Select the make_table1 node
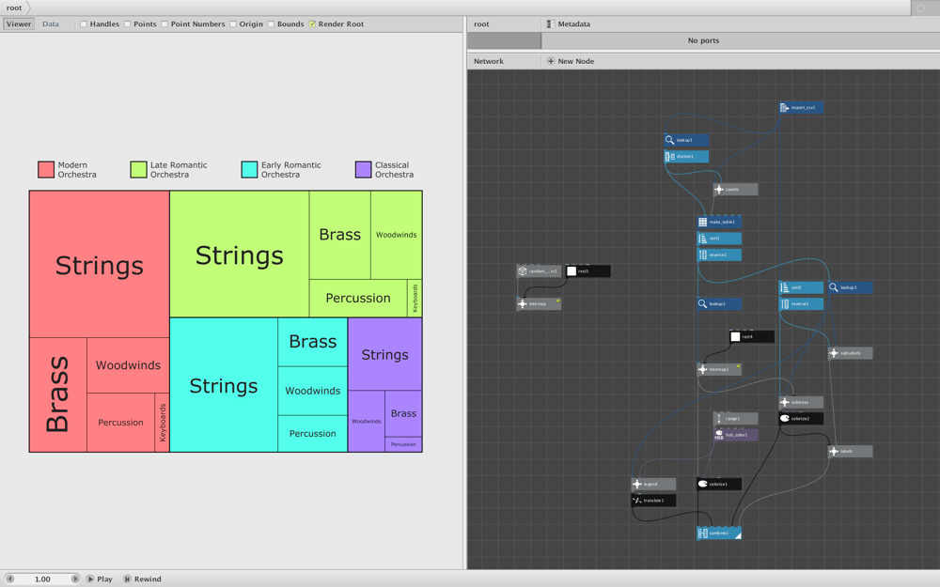The height and width of the screenshot is (587, 940). (719, 223)
